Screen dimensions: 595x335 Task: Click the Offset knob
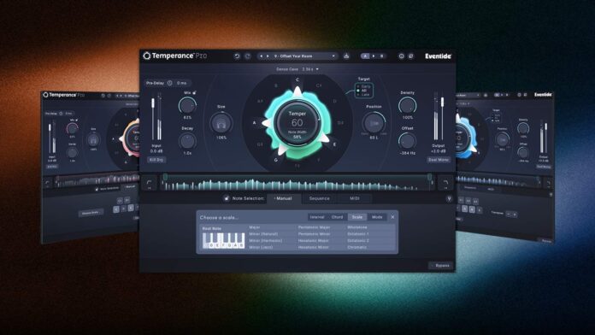click(x=407, y=141)
